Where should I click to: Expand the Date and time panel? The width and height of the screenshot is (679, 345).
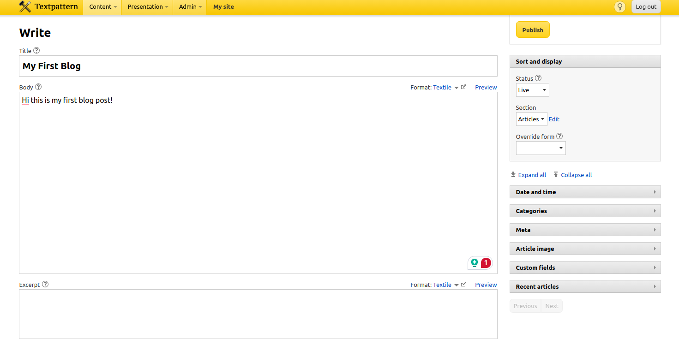(585, 192)
